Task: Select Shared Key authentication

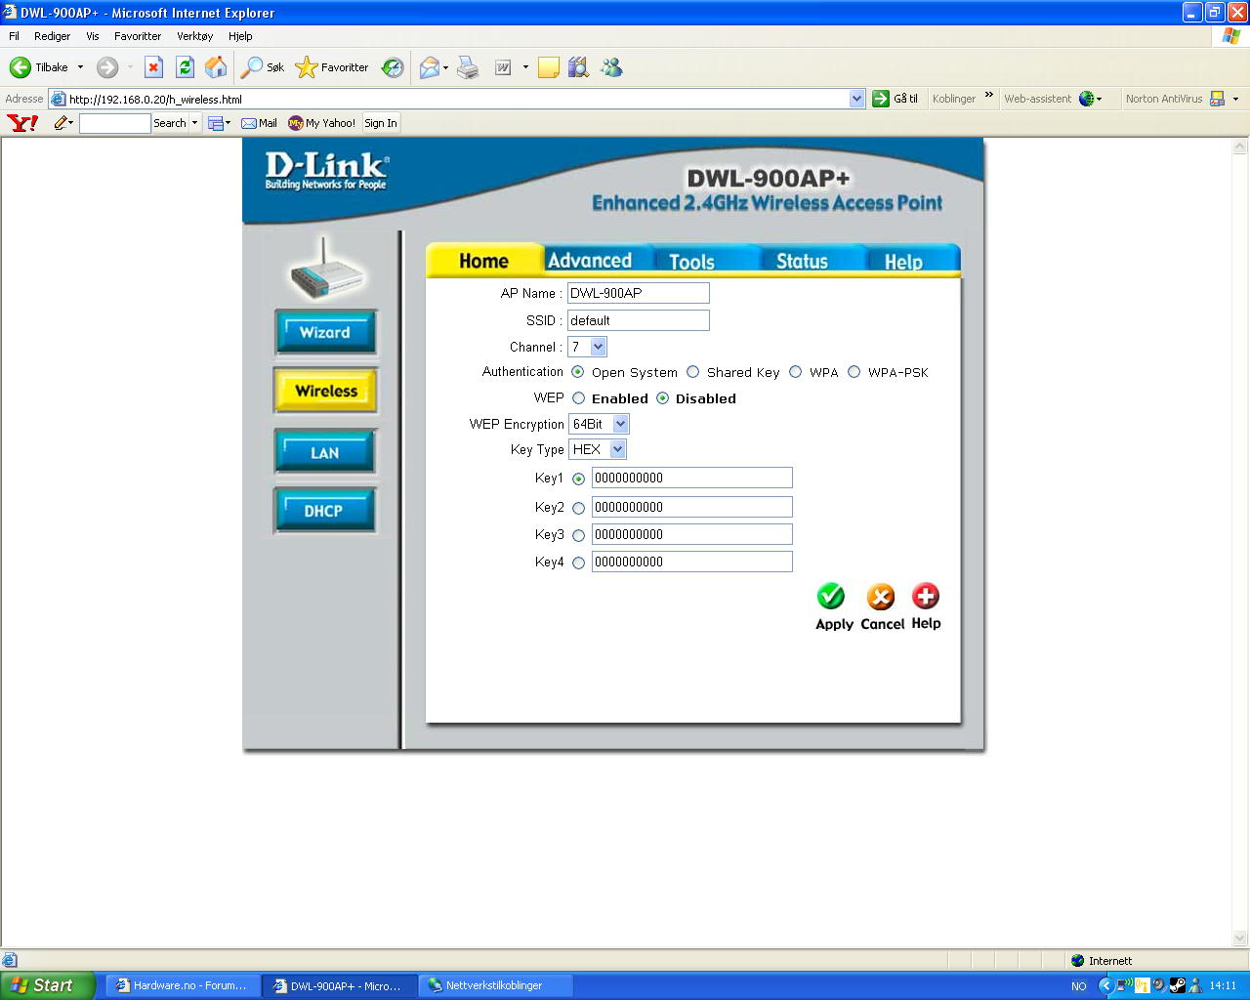Action: pos(693,372)
